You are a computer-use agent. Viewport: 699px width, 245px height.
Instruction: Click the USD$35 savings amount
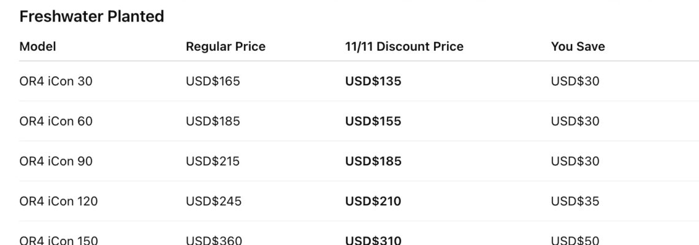click(575, 201)
